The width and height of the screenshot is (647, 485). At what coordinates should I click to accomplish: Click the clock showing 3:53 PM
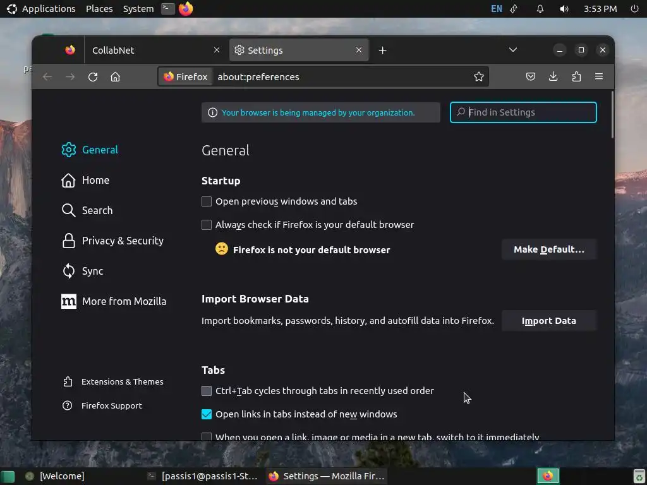coord(600,9)
